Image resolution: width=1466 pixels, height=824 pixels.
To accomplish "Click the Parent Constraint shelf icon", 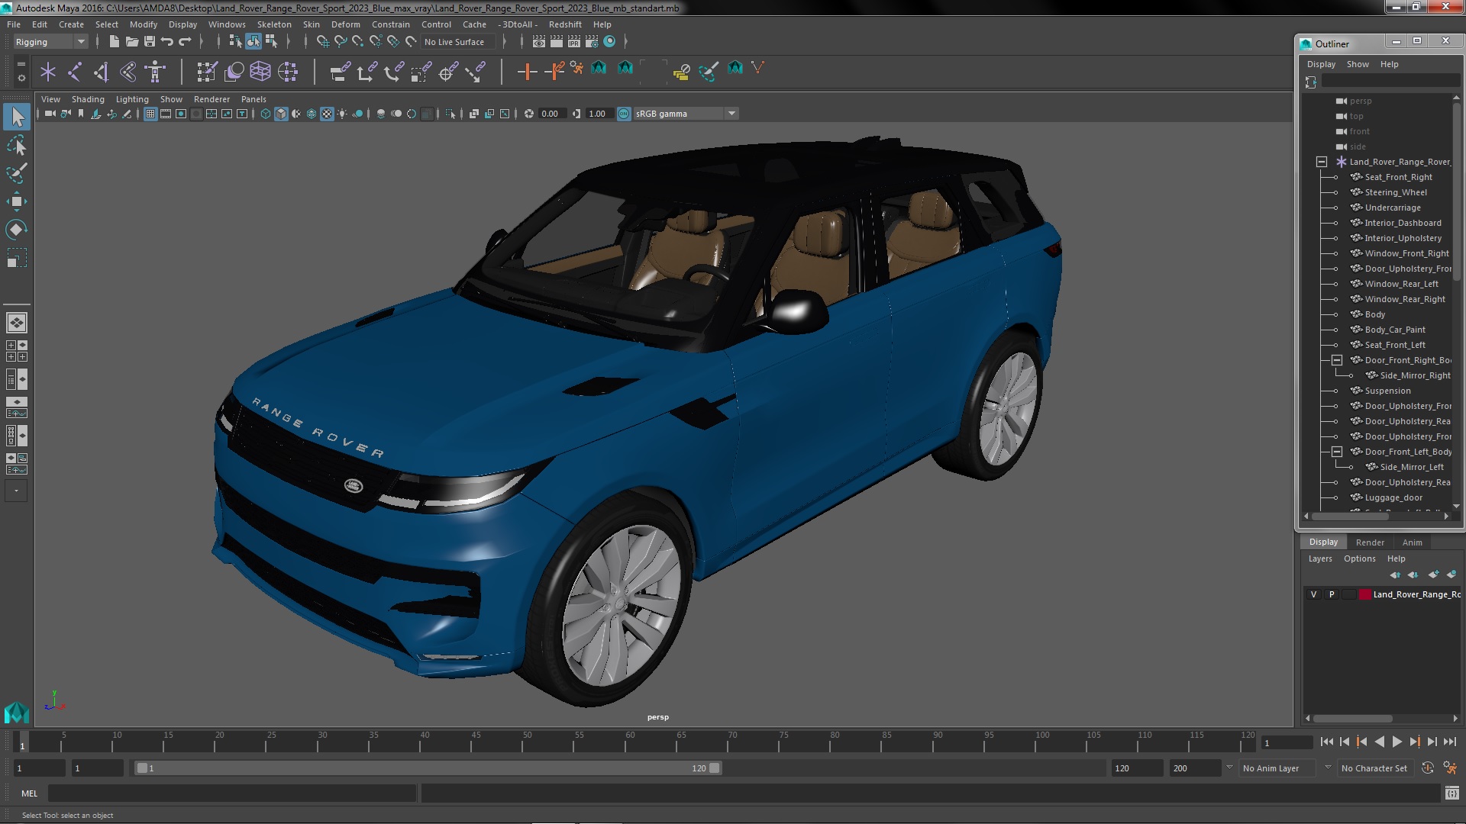I will tap(340, 72).
